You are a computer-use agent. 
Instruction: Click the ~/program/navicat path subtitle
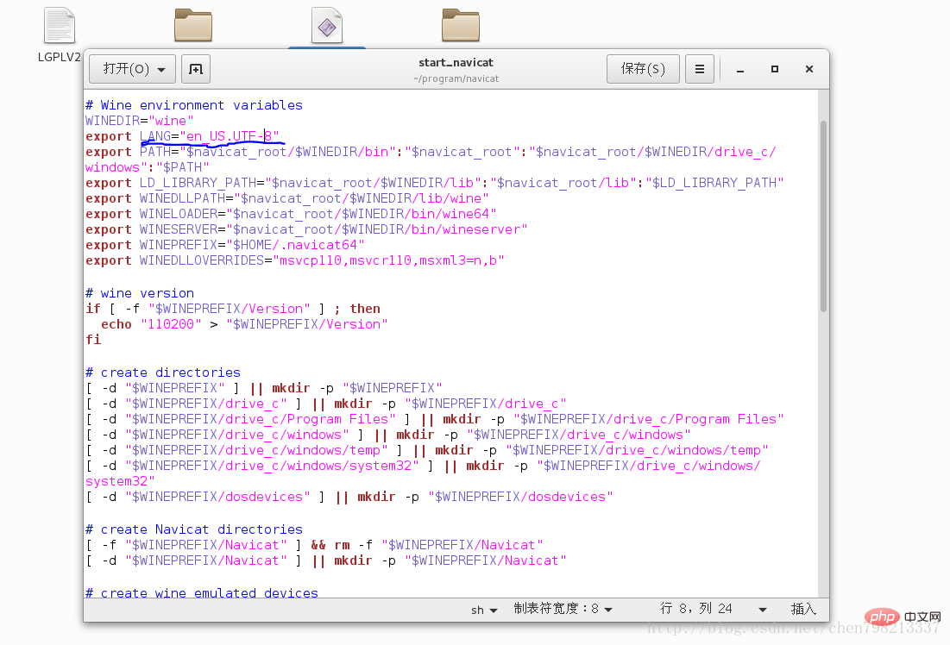pyautogui.click(x=456, y=78)
